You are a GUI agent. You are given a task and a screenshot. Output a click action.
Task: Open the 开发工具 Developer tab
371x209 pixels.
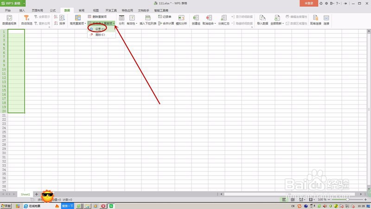tap(111, 10)
